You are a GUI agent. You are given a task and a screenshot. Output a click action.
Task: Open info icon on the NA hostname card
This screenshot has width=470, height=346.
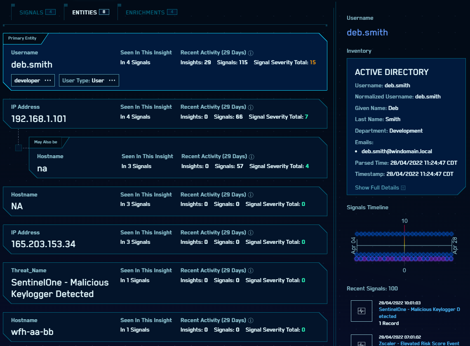[250, 195]
